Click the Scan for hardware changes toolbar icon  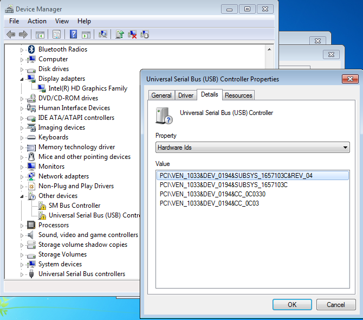point(103,35)
